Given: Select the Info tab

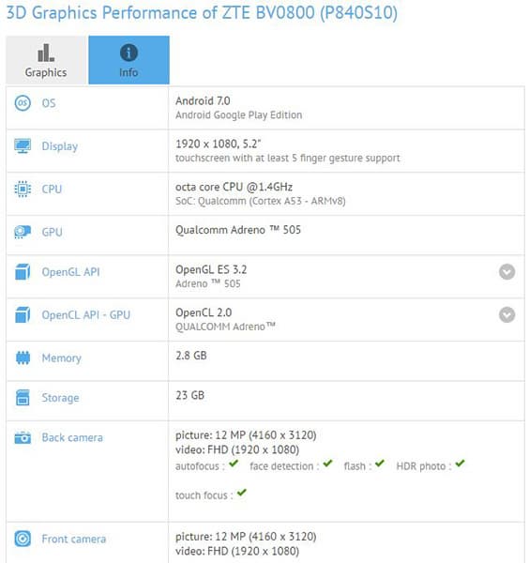Looking at the screenshot, I should coord(128,60).
